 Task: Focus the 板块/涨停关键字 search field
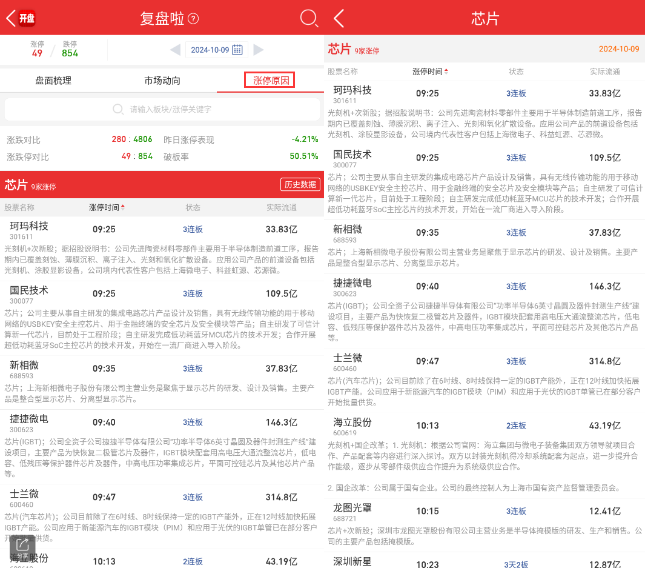point(162,109)
